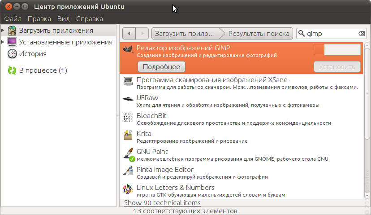Select the История sidebar item
The image size is (371, 215).
[33, 54]
